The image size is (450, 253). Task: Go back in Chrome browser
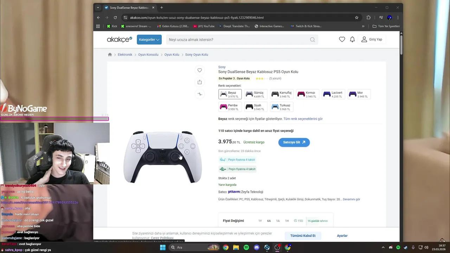tap(98, 18)
